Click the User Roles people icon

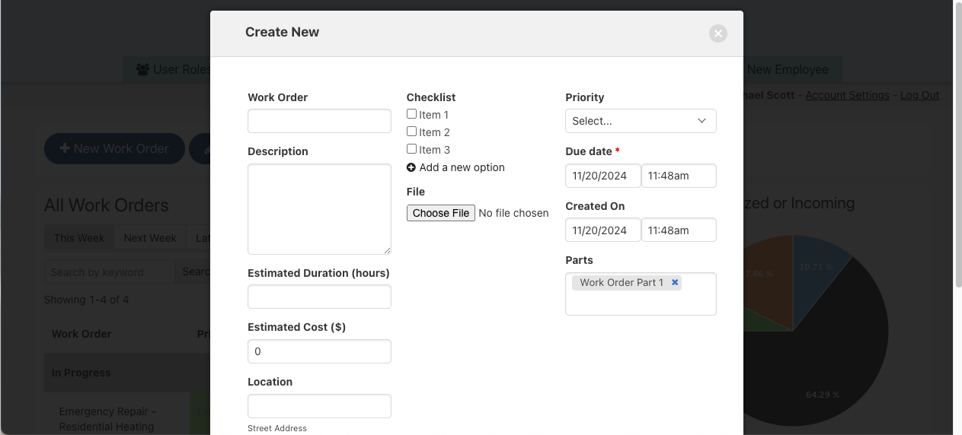pos(142,69)
